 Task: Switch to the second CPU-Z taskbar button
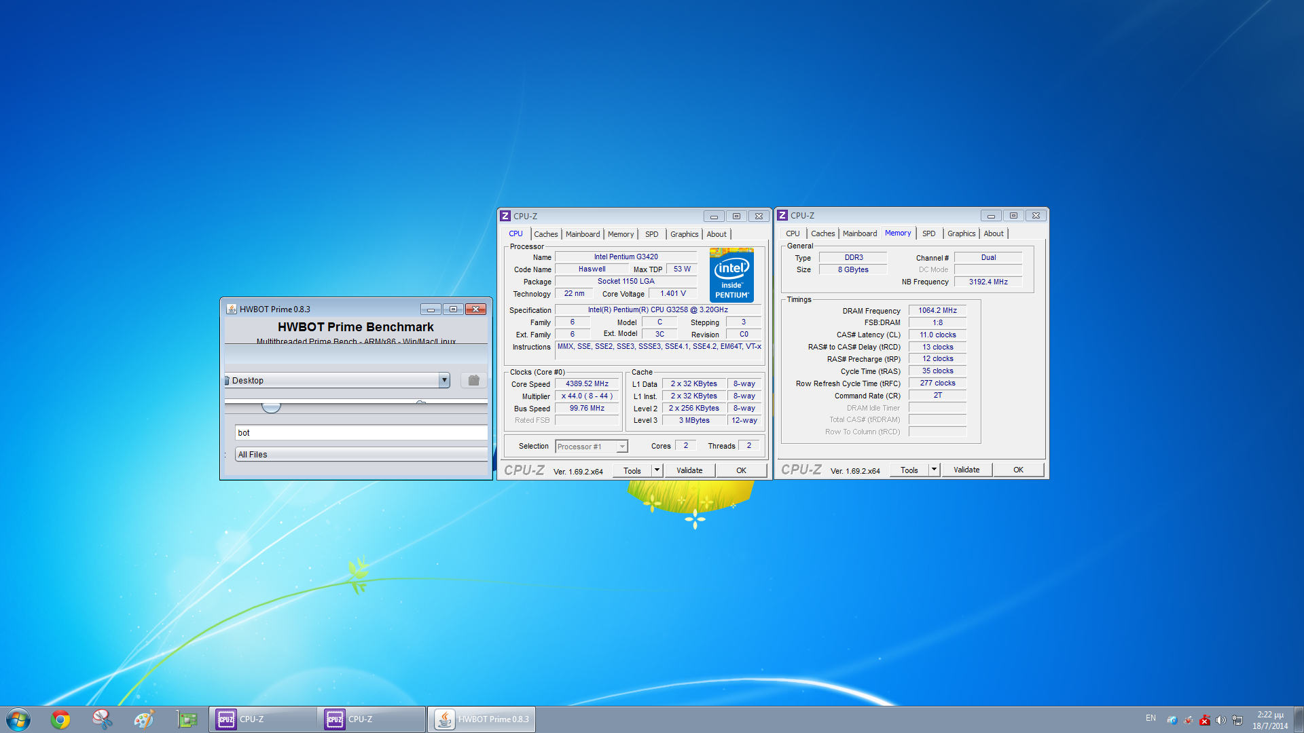click(372, 719)
